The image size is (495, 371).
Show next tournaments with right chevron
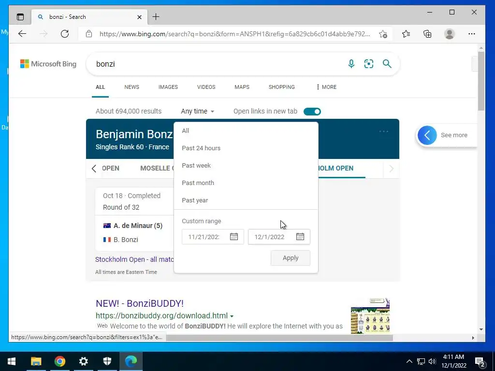pos(392,169)
